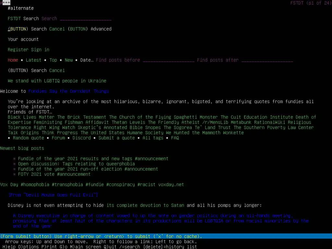Visit the Talk Origins link
332x249 pixels.
(23, 133)
